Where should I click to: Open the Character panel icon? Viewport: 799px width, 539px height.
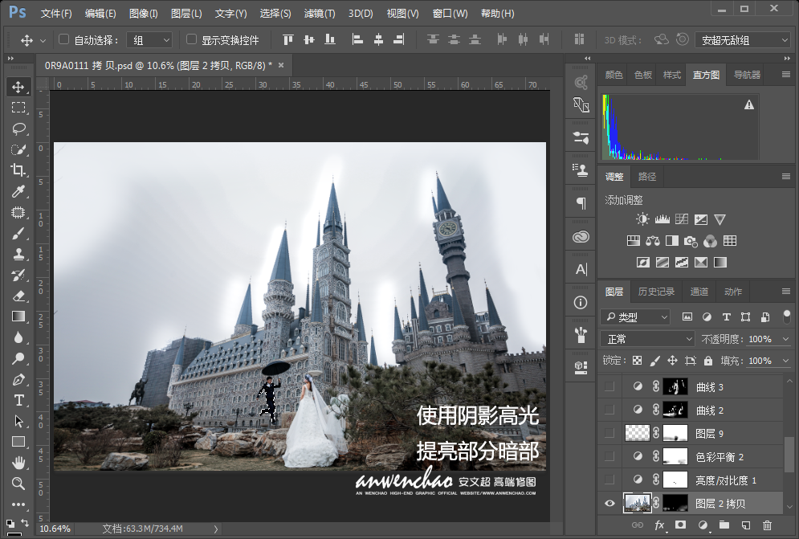581,269
